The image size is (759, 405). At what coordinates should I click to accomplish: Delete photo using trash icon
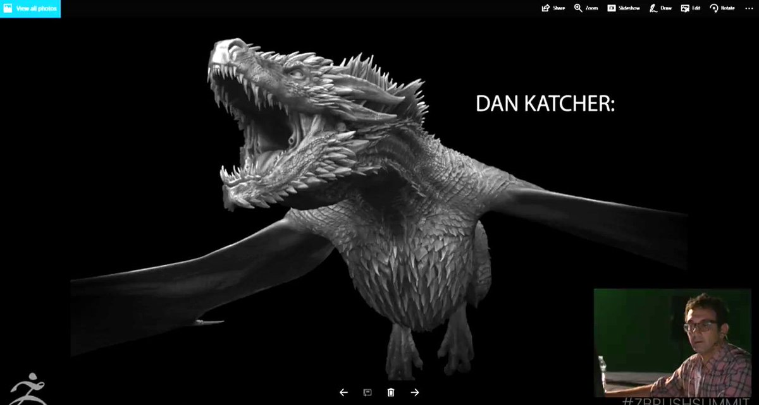click(391, 392)
